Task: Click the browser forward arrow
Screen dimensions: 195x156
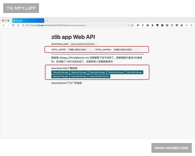Action: coord(8,25)
